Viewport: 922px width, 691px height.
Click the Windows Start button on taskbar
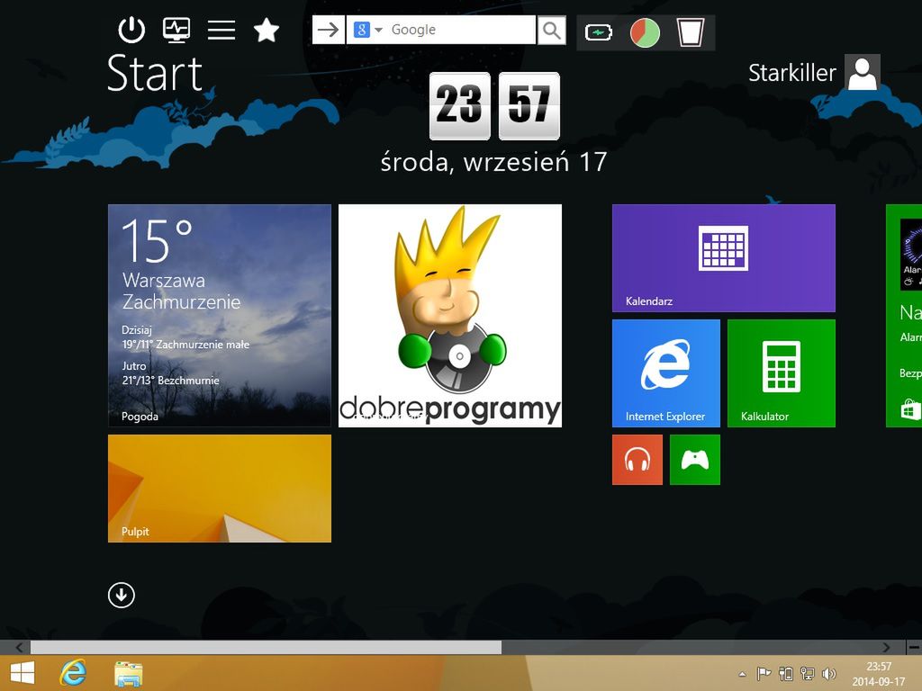(x=23, y=673)
